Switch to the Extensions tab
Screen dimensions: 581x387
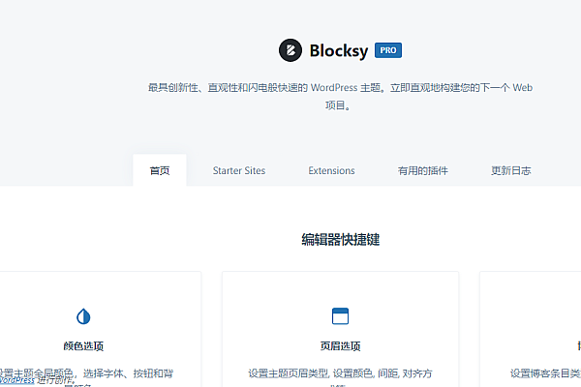point(331,170)
